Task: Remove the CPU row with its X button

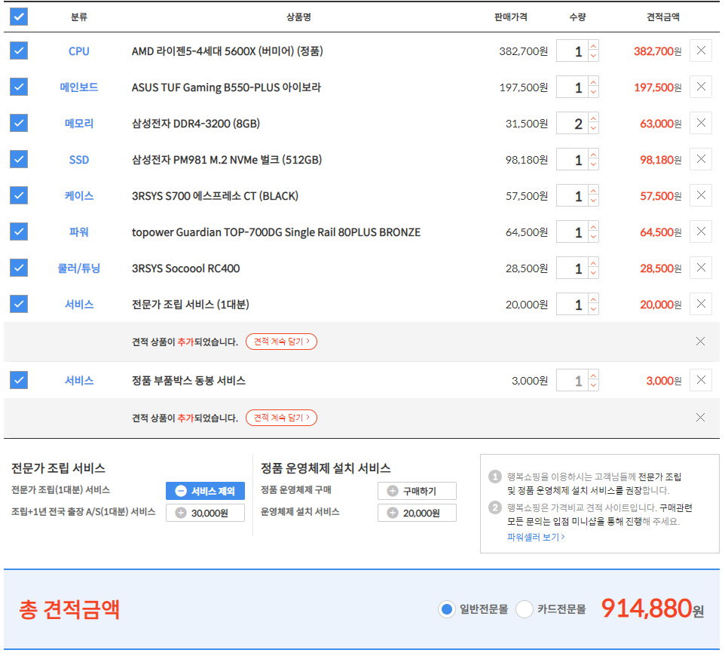Action: [700, 51]
